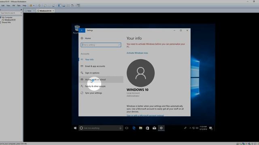
Task: Open Task View on the taskbar
Action: [x=127, y=128]
